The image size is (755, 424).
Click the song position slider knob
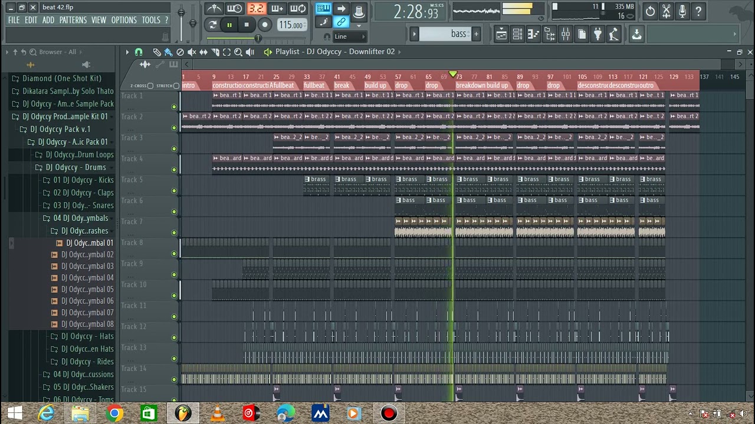point(258,38)
